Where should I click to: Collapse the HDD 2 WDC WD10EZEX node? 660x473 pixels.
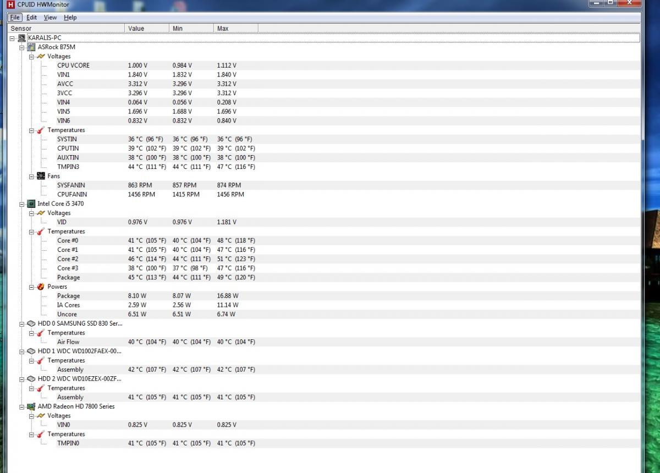22,379
